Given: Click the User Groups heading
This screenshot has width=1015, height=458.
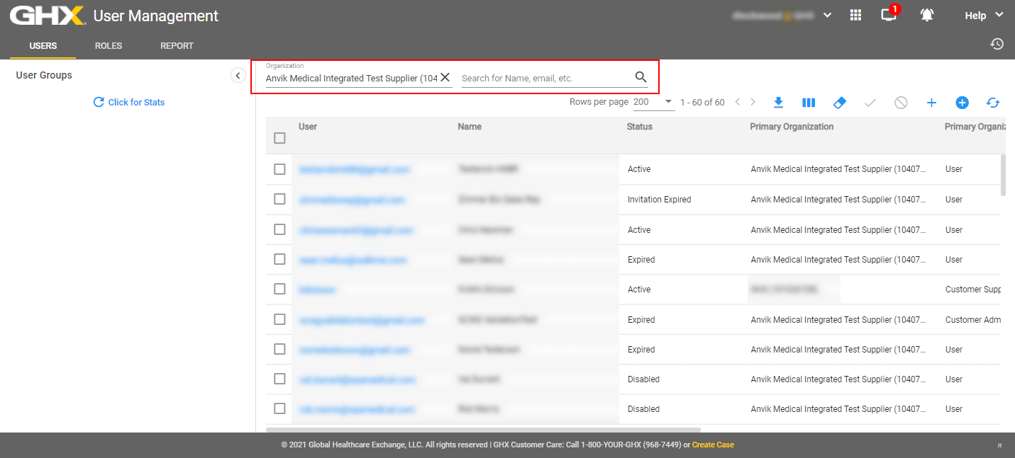Looking at the screenshot, I should [44, 75].
